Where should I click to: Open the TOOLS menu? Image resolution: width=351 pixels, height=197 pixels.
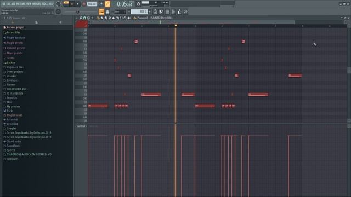[x=44, y=4]
